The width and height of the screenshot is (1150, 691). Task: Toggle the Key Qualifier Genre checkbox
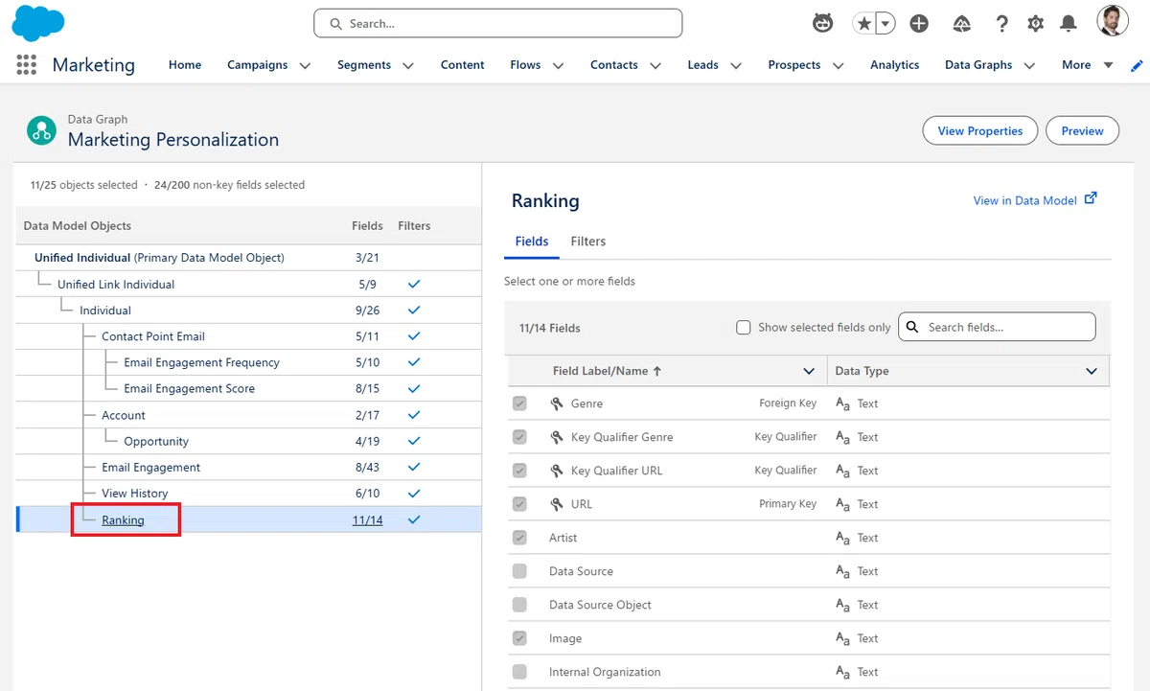519,437
